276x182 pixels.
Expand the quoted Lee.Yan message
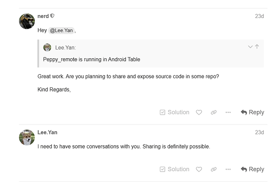(250, 47)
